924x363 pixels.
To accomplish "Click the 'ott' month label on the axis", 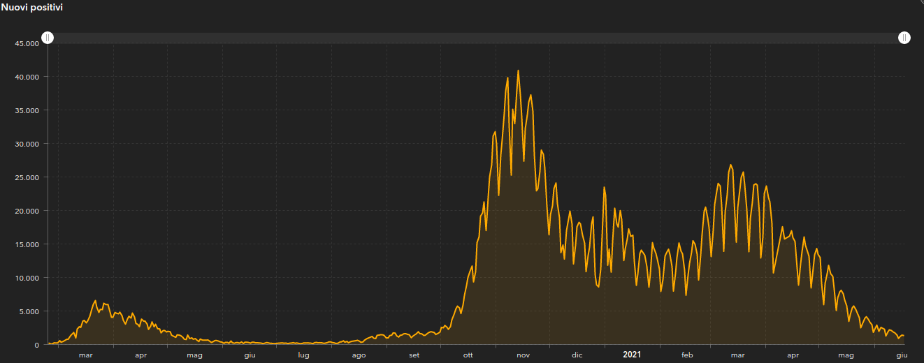I will coord(468,355).
